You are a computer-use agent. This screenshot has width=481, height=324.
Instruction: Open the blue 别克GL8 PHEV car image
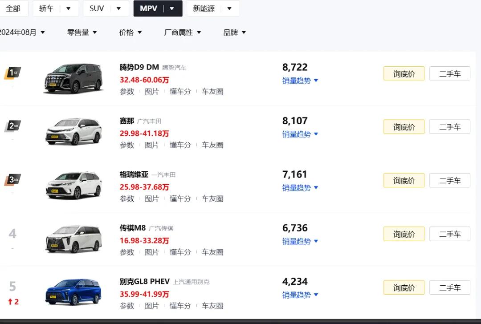click(x=73, y=292)
